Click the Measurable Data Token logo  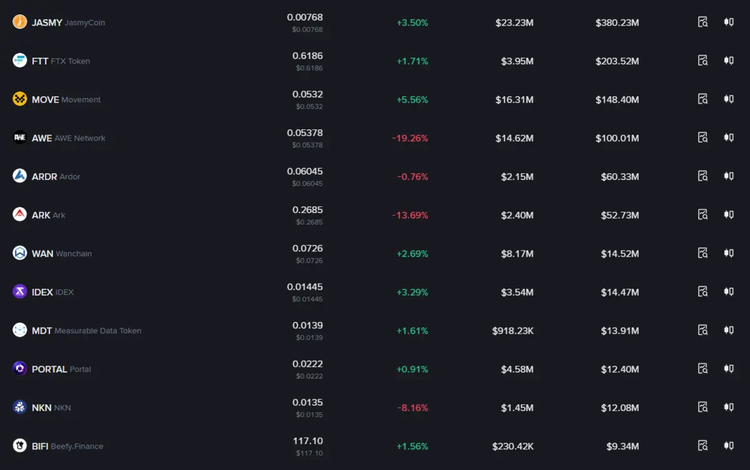click(x=18, y=330)
